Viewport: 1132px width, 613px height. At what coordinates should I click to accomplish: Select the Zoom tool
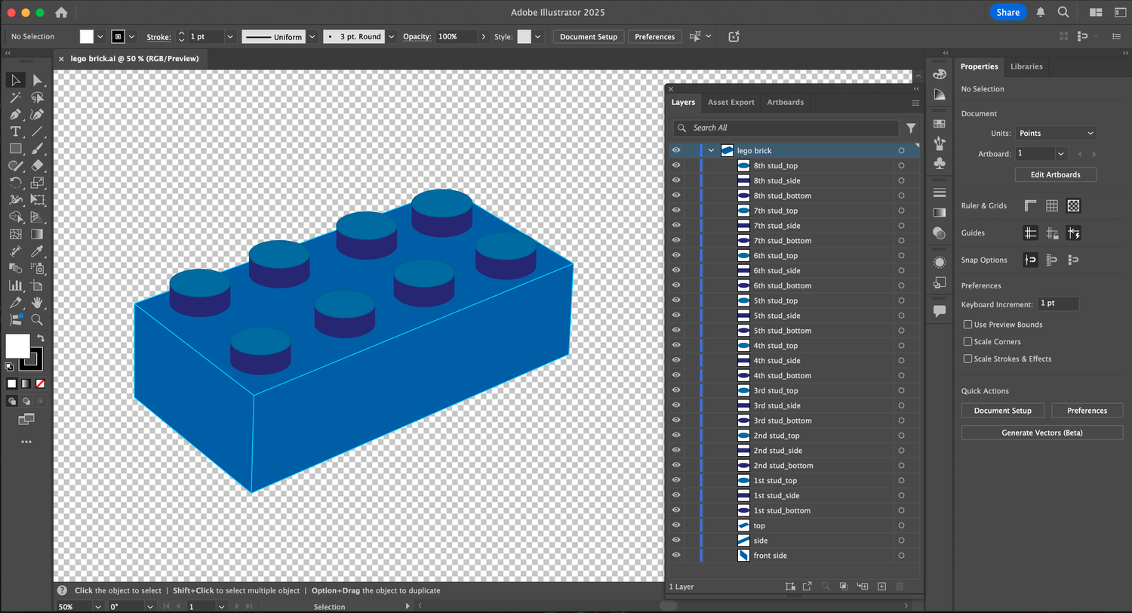37,319
